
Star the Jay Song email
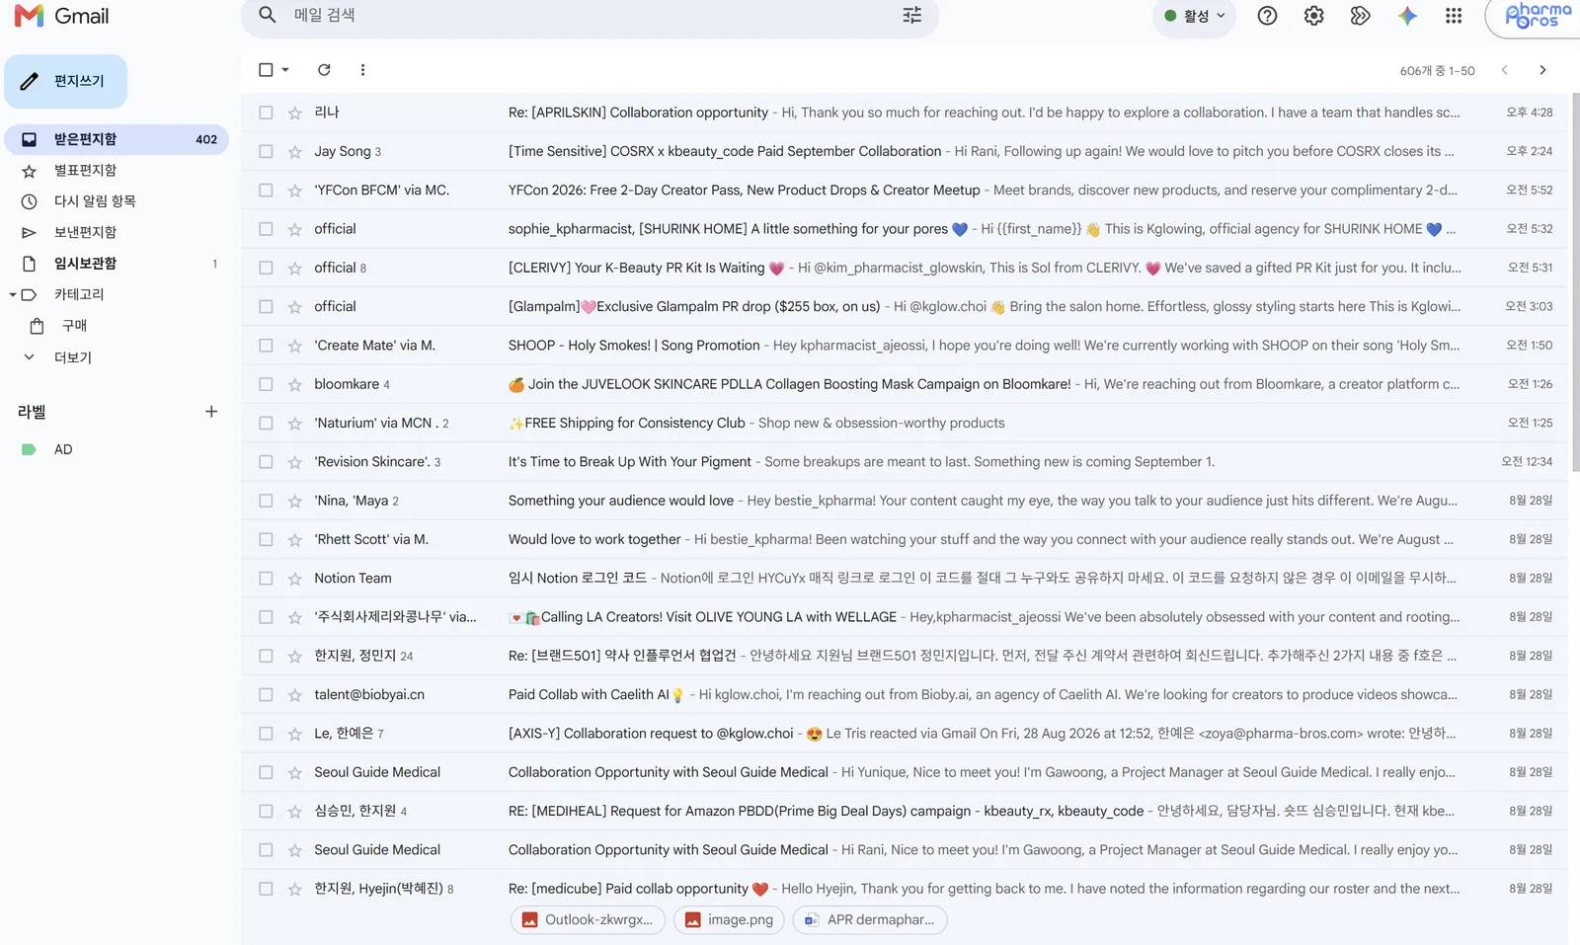coord(294,151)
